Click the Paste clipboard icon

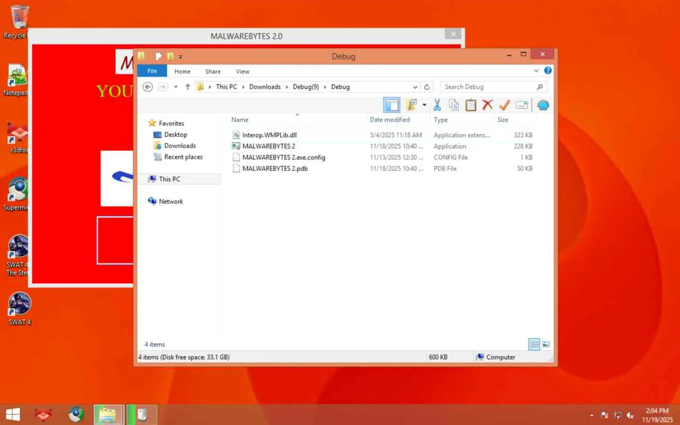471,105
